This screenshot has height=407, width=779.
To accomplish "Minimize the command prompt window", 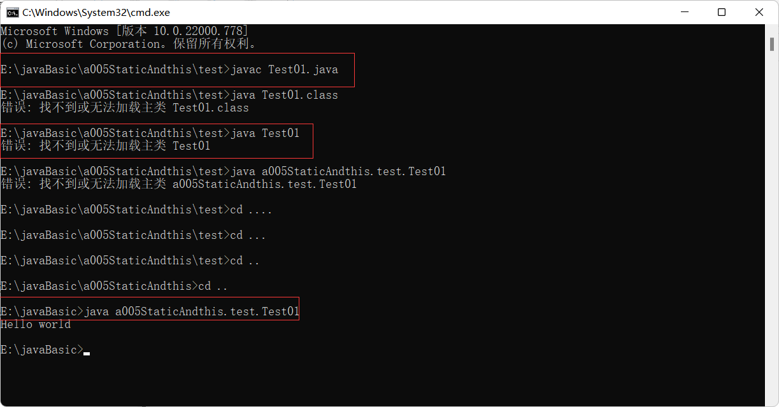I will 685,12.
